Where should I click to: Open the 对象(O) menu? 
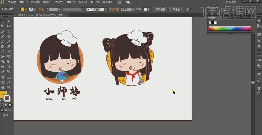coord(35,2)
